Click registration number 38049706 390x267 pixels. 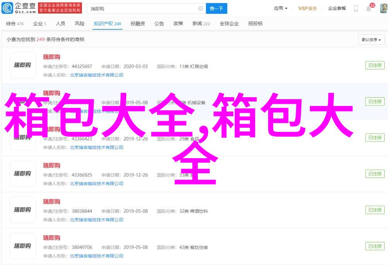pos(82,247)
